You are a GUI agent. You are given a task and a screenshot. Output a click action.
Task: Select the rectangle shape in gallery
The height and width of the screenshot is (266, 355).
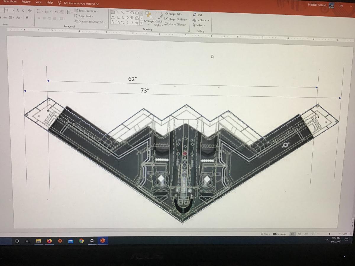point(127,13)
